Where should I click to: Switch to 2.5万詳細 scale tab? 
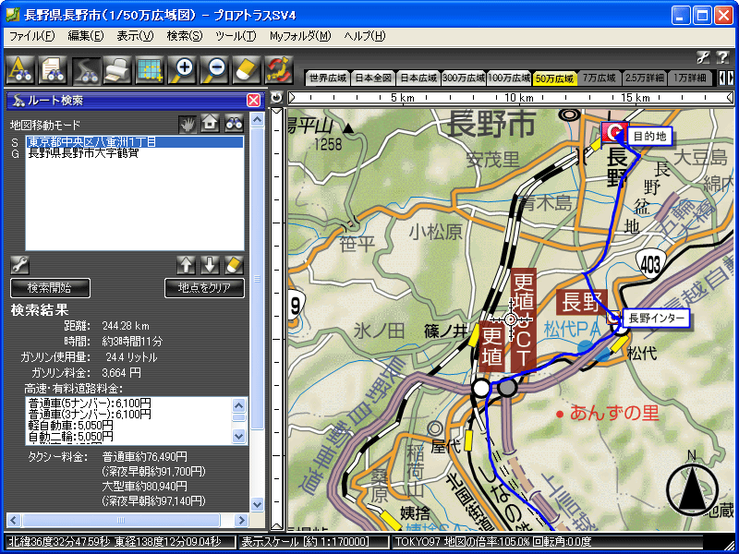(x=645, y=78)
